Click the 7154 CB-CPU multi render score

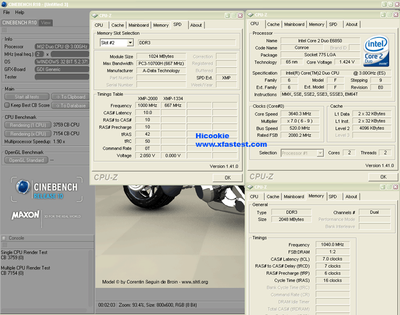coord(66,133)
